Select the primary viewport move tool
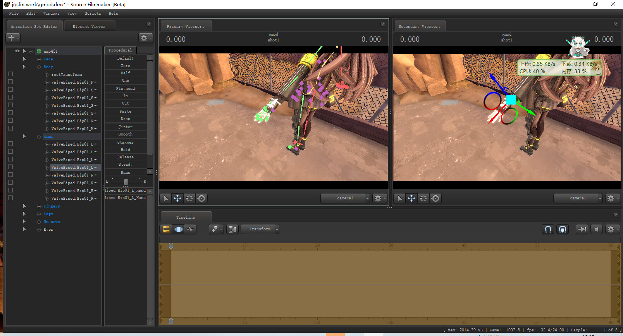The width and height of the screenshot is (623, 336). (x=177, y=198)
